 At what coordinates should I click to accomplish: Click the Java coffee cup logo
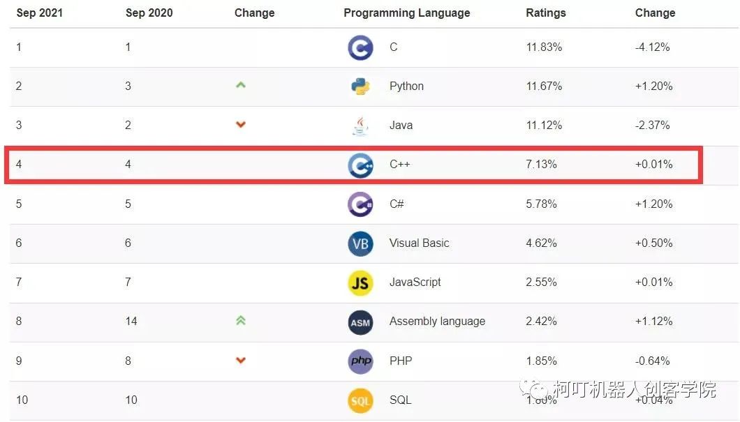click(x=360, y=126)
